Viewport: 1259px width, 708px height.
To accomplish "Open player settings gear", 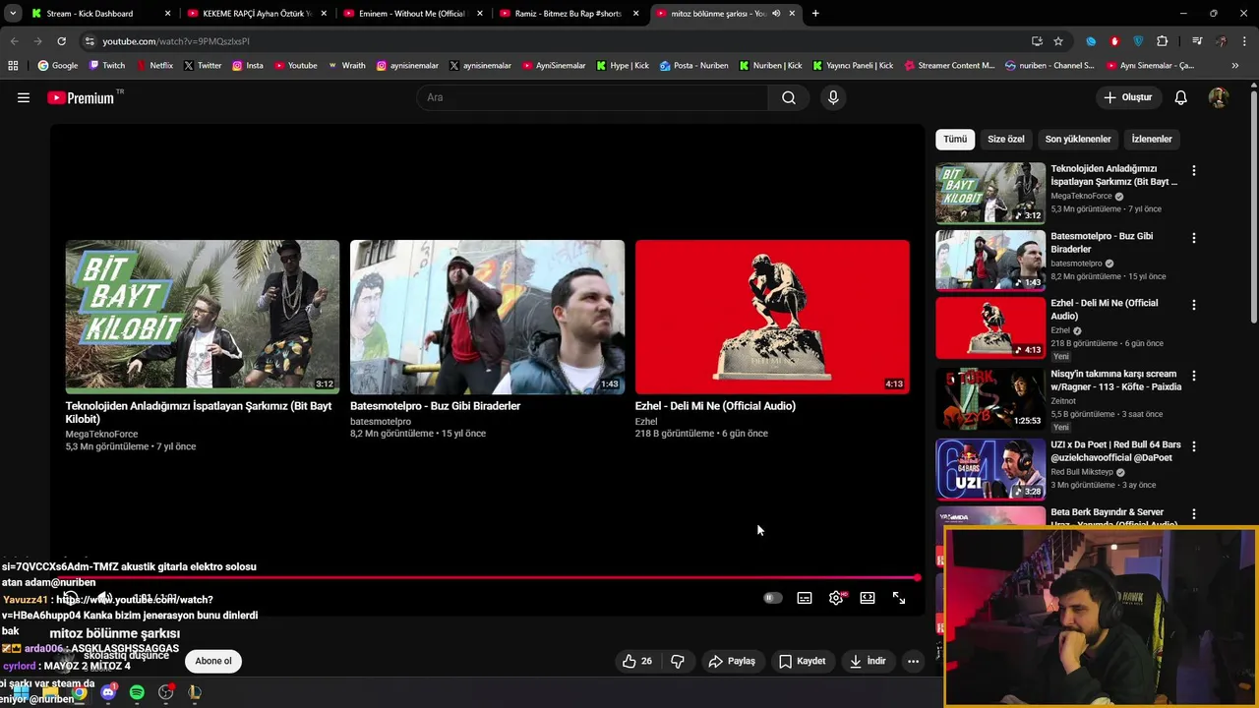I will [x=836, y=598].
